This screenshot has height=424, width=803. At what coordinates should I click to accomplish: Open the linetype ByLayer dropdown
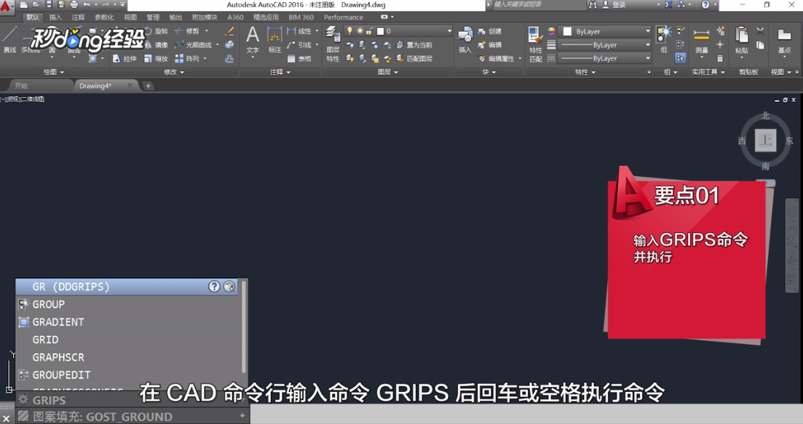(x=604, y=58)
